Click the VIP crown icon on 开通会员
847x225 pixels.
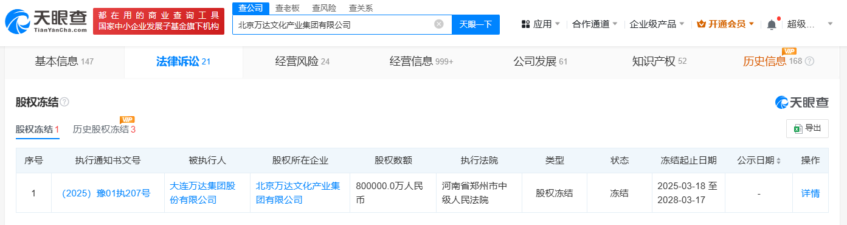click(x=701, y=24)
